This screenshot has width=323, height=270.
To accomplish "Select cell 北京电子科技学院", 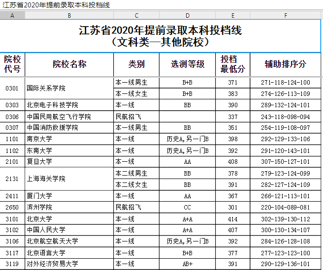I will pos(69,105).
